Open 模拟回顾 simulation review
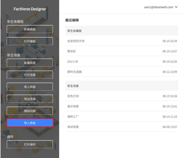The height and width of the screenshot is (158, 184). (30, 111)
